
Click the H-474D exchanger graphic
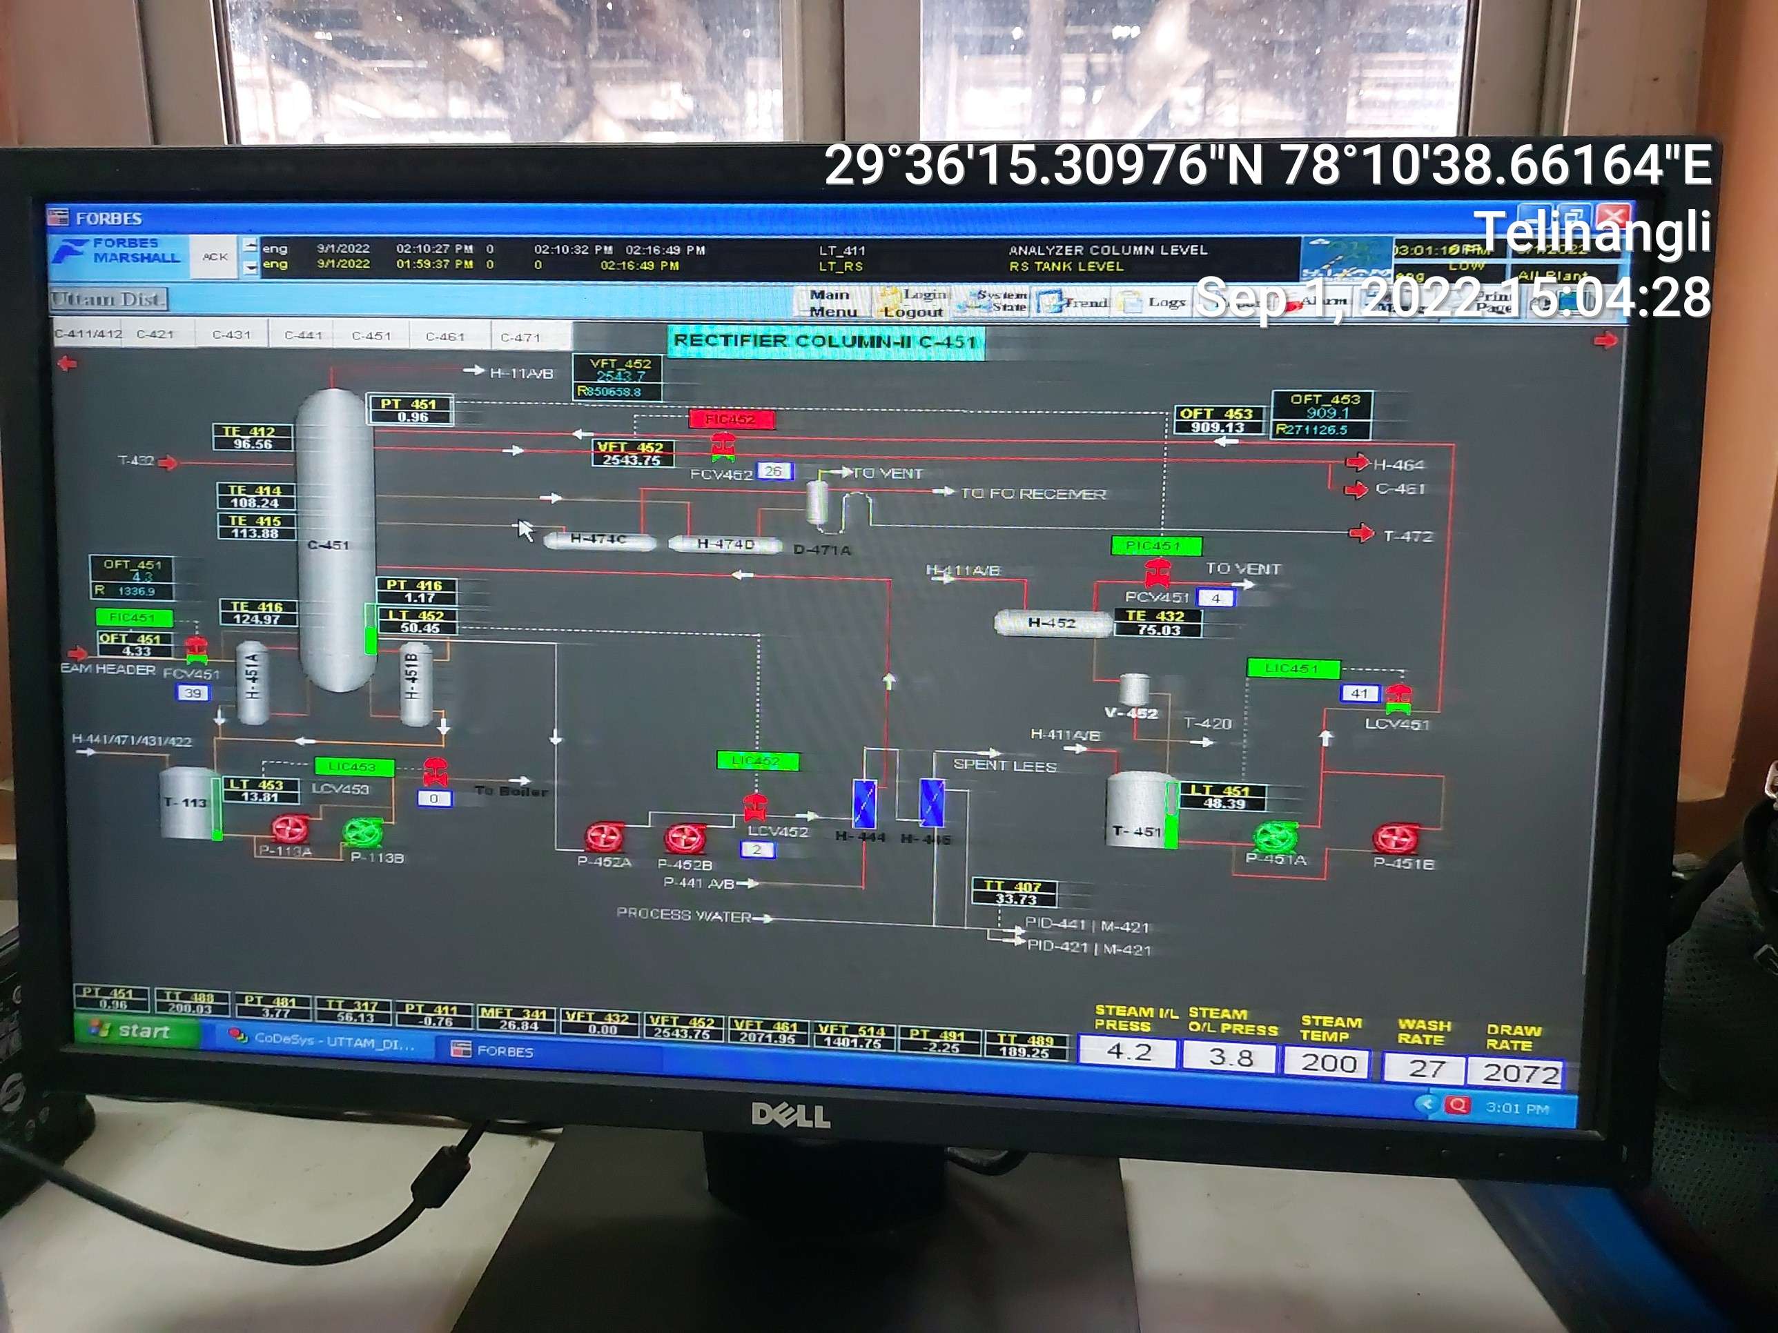pyautogui.click(x=725, y=544)
